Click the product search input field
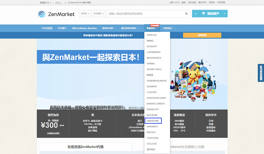Screen dimensions: 264x154 pos(145,14)
